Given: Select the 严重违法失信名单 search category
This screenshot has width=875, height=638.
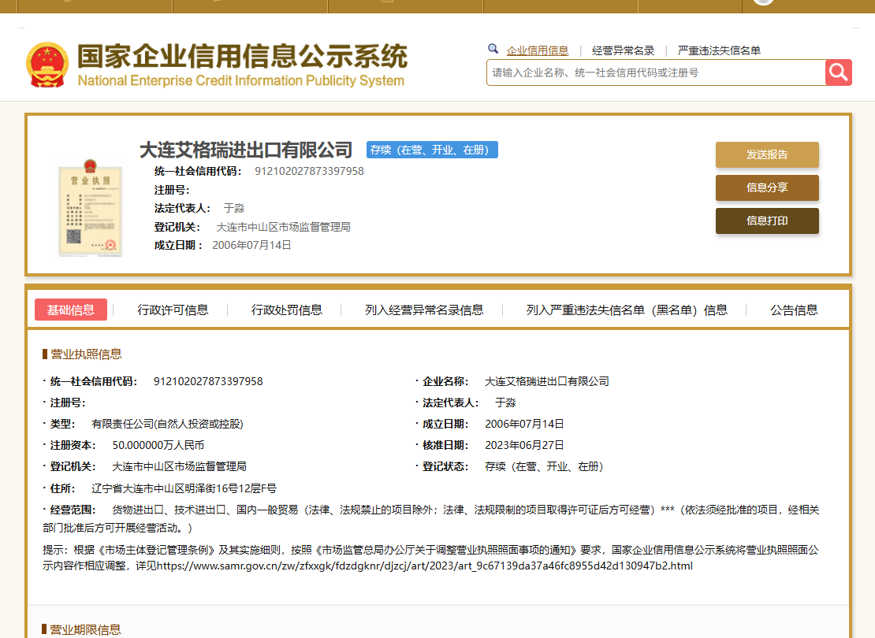Looking at the screenshot, I should tap(719, 50).
